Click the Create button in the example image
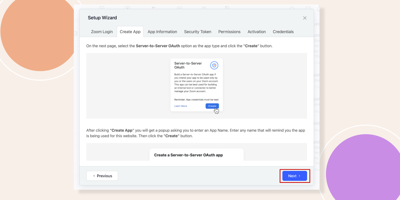Screen dimensions: 400x200 [212, 106]
